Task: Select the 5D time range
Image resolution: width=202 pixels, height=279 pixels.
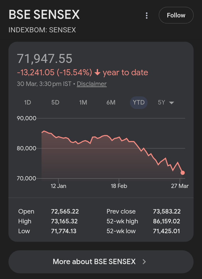Action: [x=55, y=103]
